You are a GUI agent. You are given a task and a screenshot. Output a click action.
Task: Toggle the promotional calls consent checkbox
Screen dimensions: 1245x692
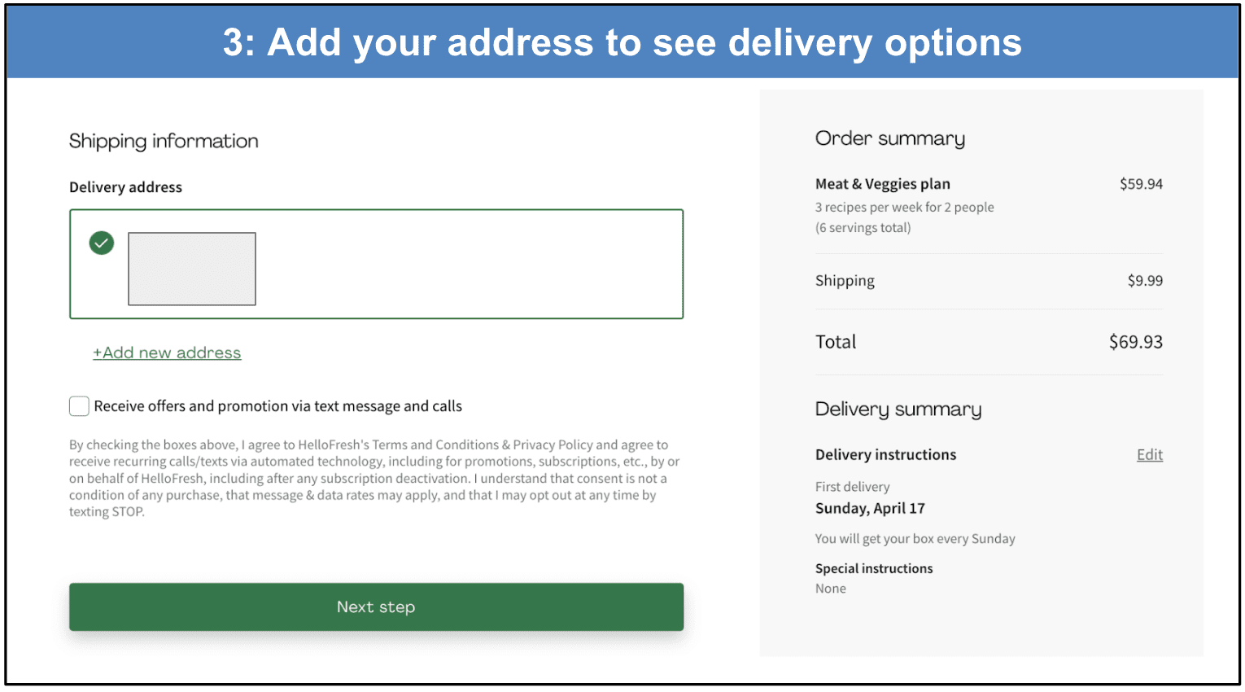coord(79,405)
